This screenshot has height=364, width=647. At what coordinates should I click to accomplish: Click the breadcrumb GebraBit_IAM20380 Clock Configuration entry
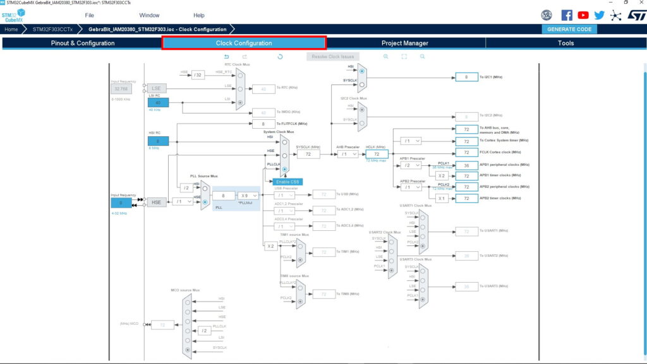(x=157, y=29)
